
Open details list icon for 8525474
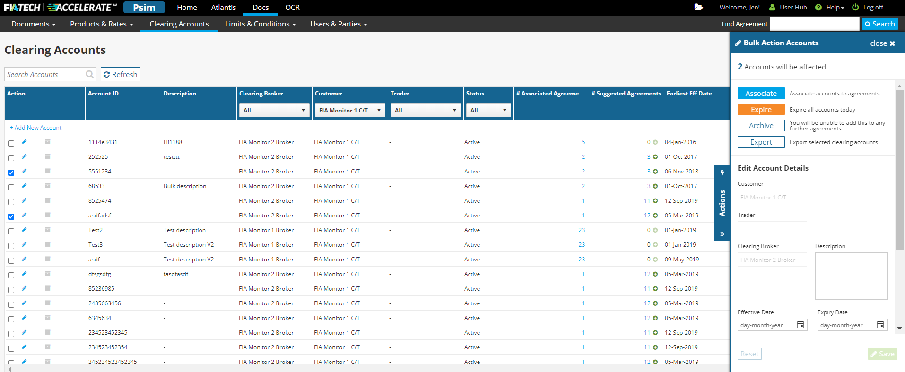coord(48,200)
